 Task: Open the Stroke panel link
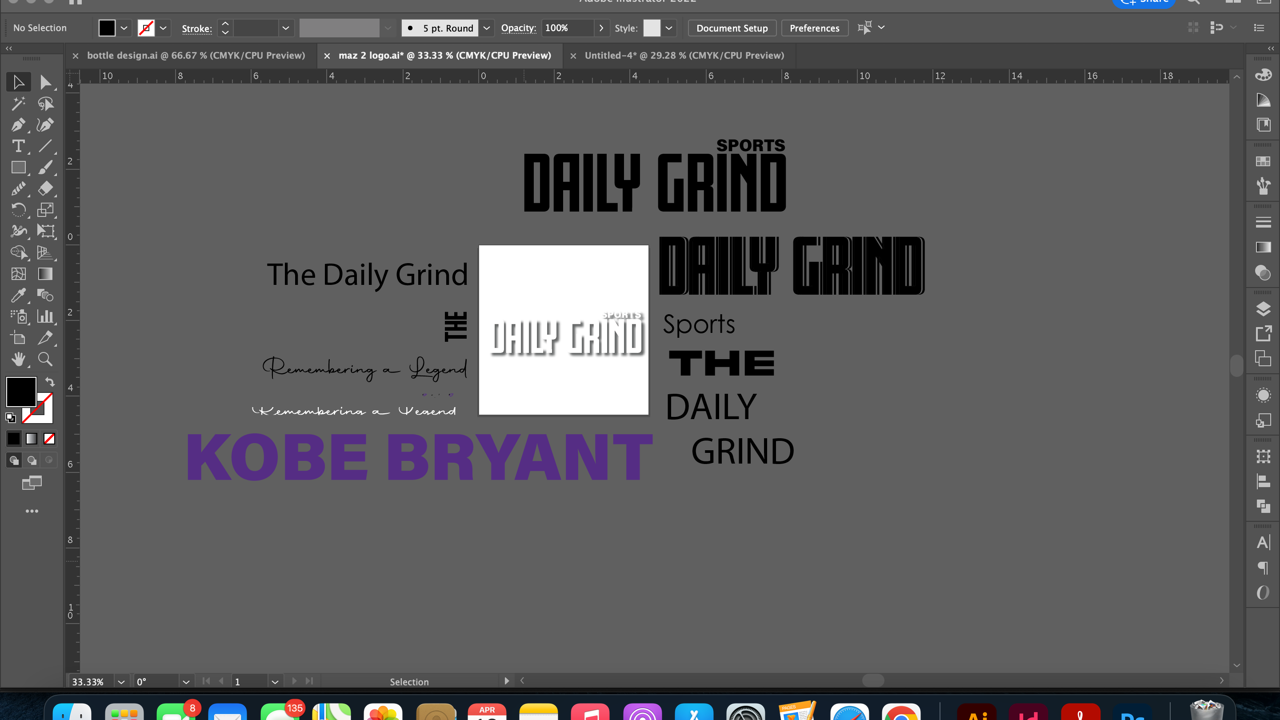point(197,28)
